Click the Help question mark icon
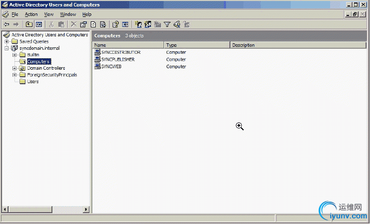The image size is (370, 224). tap(115, 24)
